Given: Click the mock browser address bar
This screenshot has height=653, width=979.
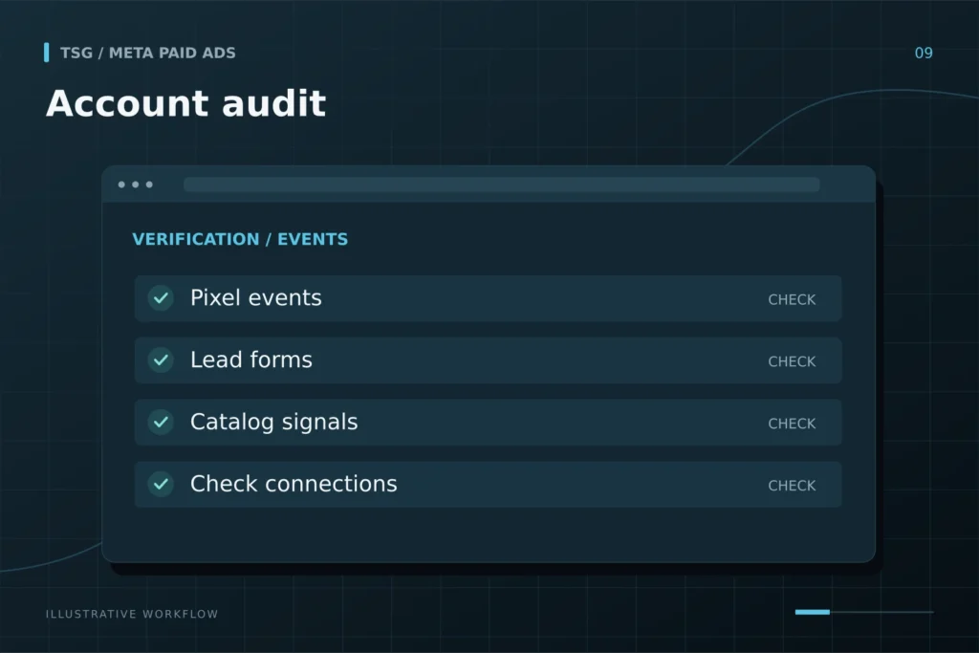Looking at the screenshot, I should pyautogui.click(x=501, y=185).
